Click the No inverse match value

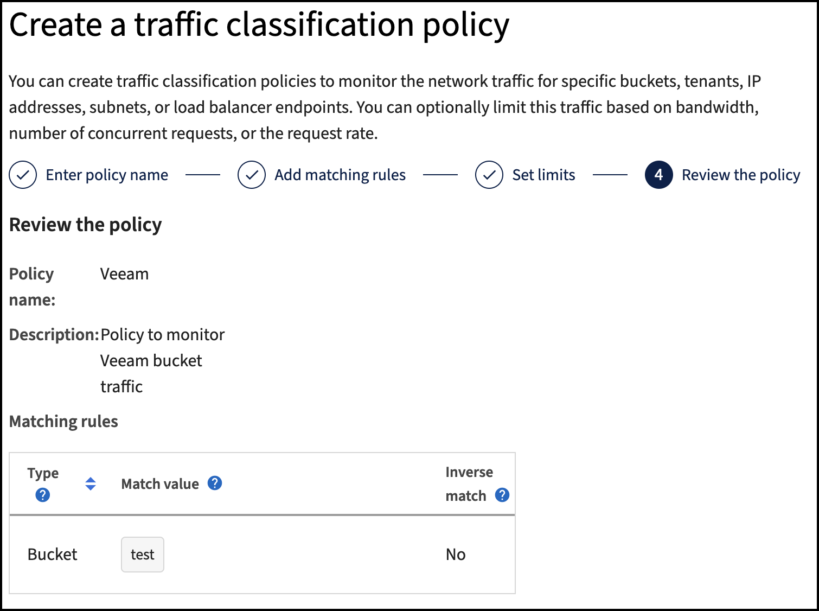456,555
